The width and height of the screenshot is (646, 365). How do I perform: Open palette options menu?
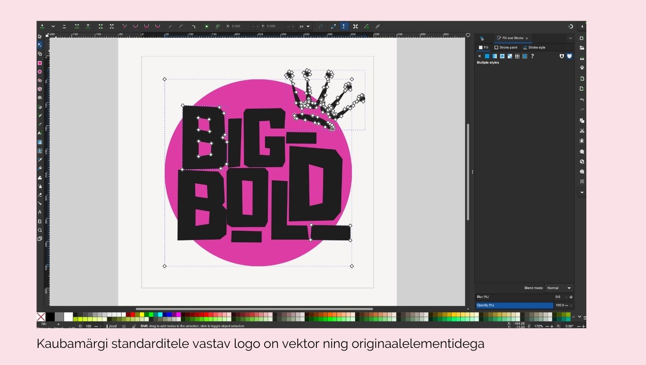[x=585, y=317]
